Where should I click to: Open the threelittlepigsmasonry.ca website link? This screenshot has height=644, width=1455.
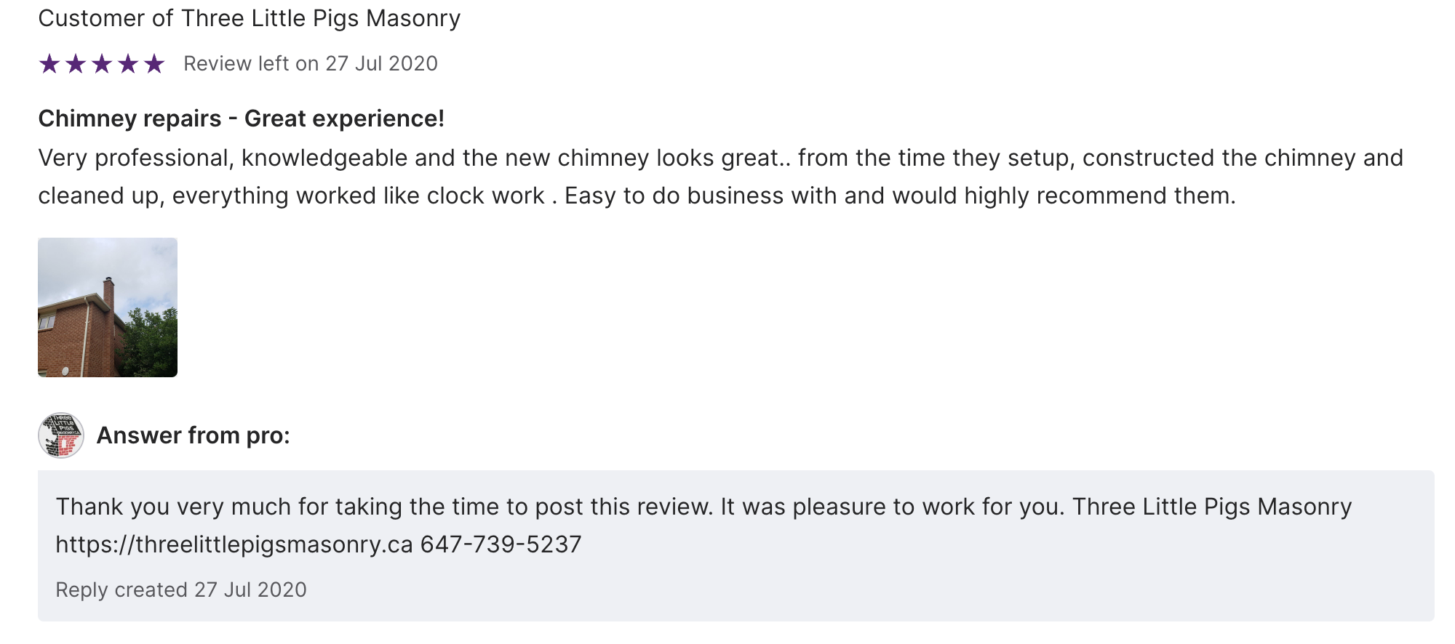234,544
